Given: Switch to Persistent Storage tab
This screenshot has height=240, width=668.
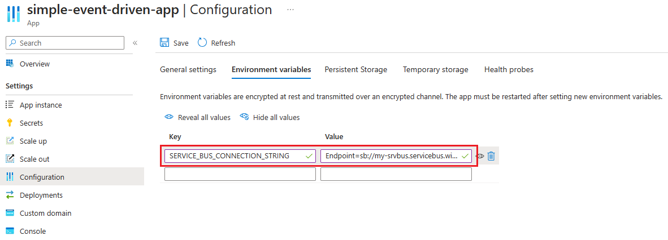Looking at the screenshot, I should click(355, 69).
